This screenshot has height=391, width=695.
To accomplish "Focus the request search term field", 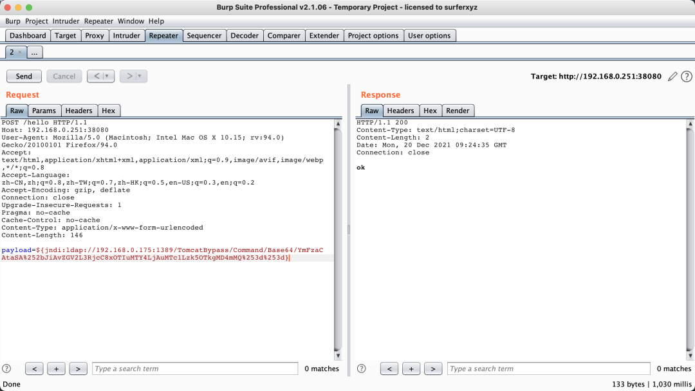I will point(195,368).
